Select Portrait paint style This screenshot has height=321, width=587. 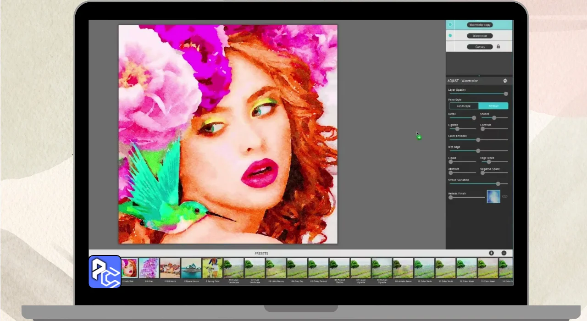(x=493, y=106)
